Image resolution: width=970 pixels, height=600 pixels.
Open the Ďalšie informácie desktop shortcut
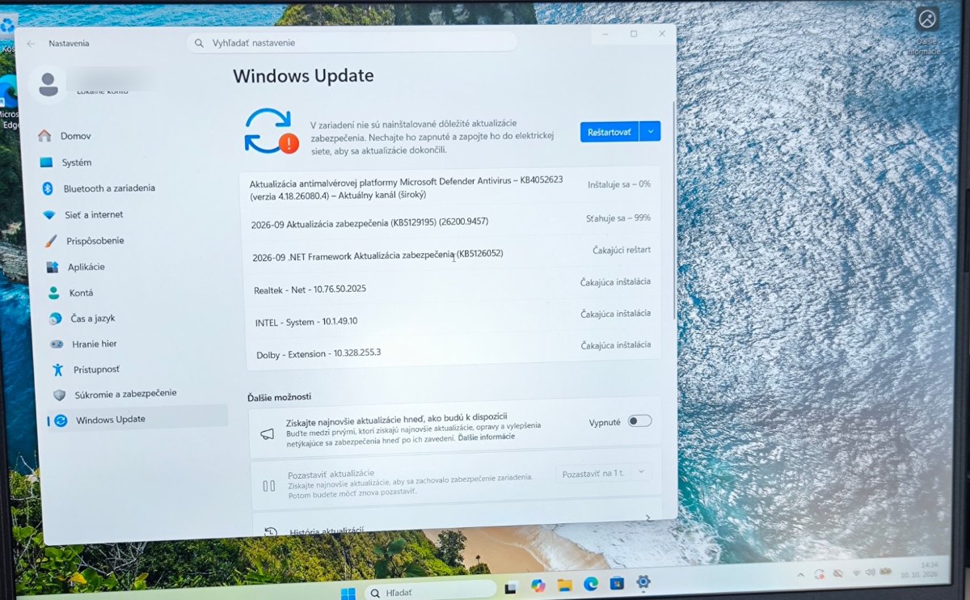(926, 32)
